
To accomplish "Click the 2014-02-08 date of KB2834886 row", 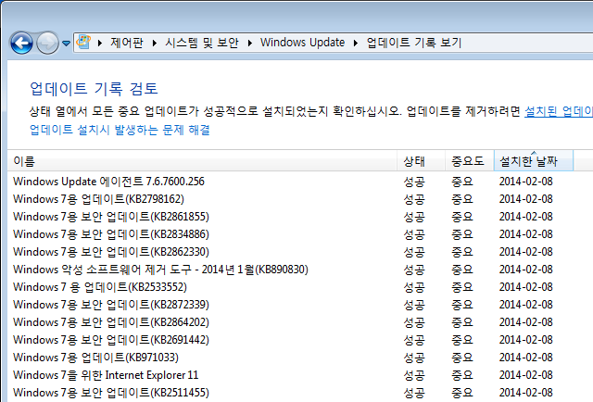I will (x=525, y=234).
